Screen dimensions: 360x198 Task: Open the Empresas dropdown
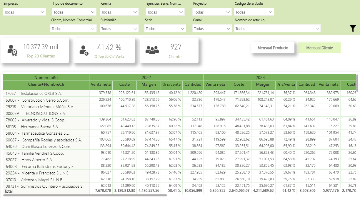[24, 12]
